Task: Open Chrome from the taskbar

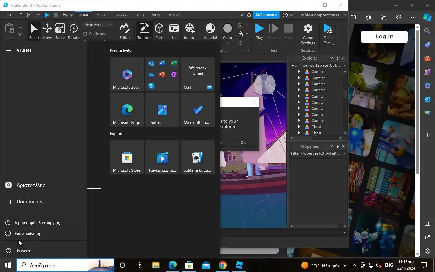Action: tap(223, 265)
